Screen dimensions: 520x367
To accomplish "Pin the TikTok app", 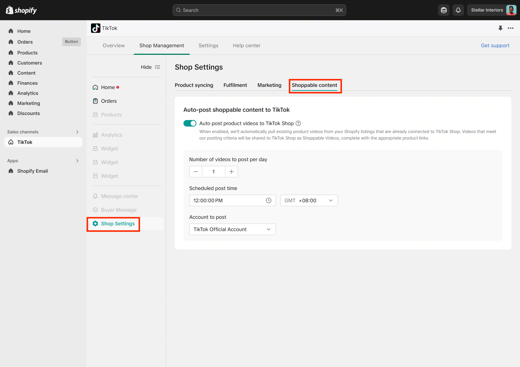I will 500,28.
